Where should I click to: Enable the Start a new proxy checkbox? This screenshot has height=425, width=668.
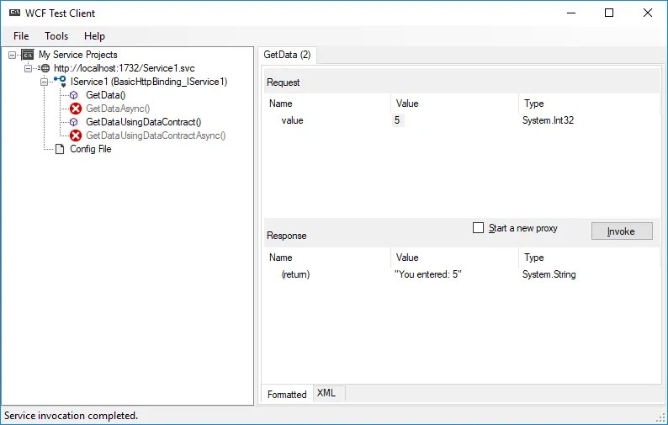pyautogui.click(x=479, y=227)
